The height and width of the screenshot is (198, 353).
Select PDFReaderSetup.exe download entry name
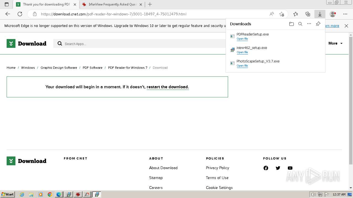click(253, 34)
